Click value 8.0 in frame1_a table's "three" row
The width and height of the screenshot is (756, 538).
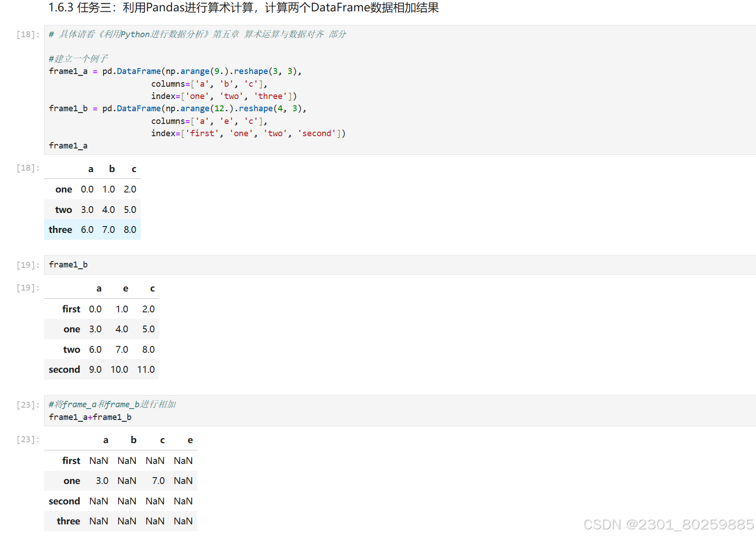click(130, 230)
